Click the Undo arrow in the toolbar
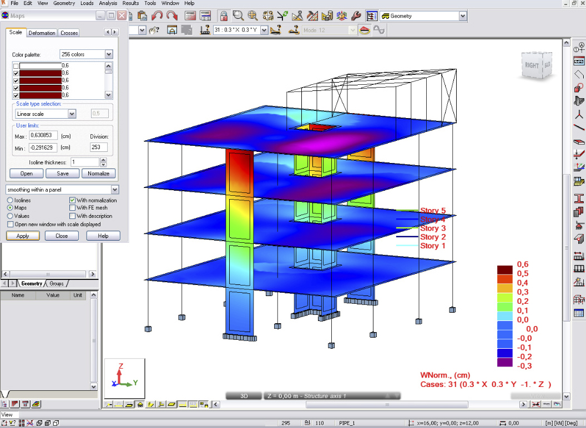The image size is (586, 428). click(x=158, y=16)
